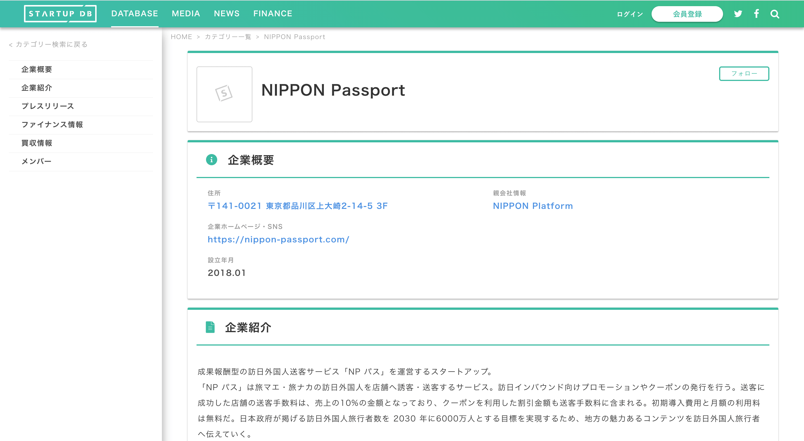804x441 pixels.
Task: Open StartupDB's Twitter page via the bird icon
Action: (738, 14)
